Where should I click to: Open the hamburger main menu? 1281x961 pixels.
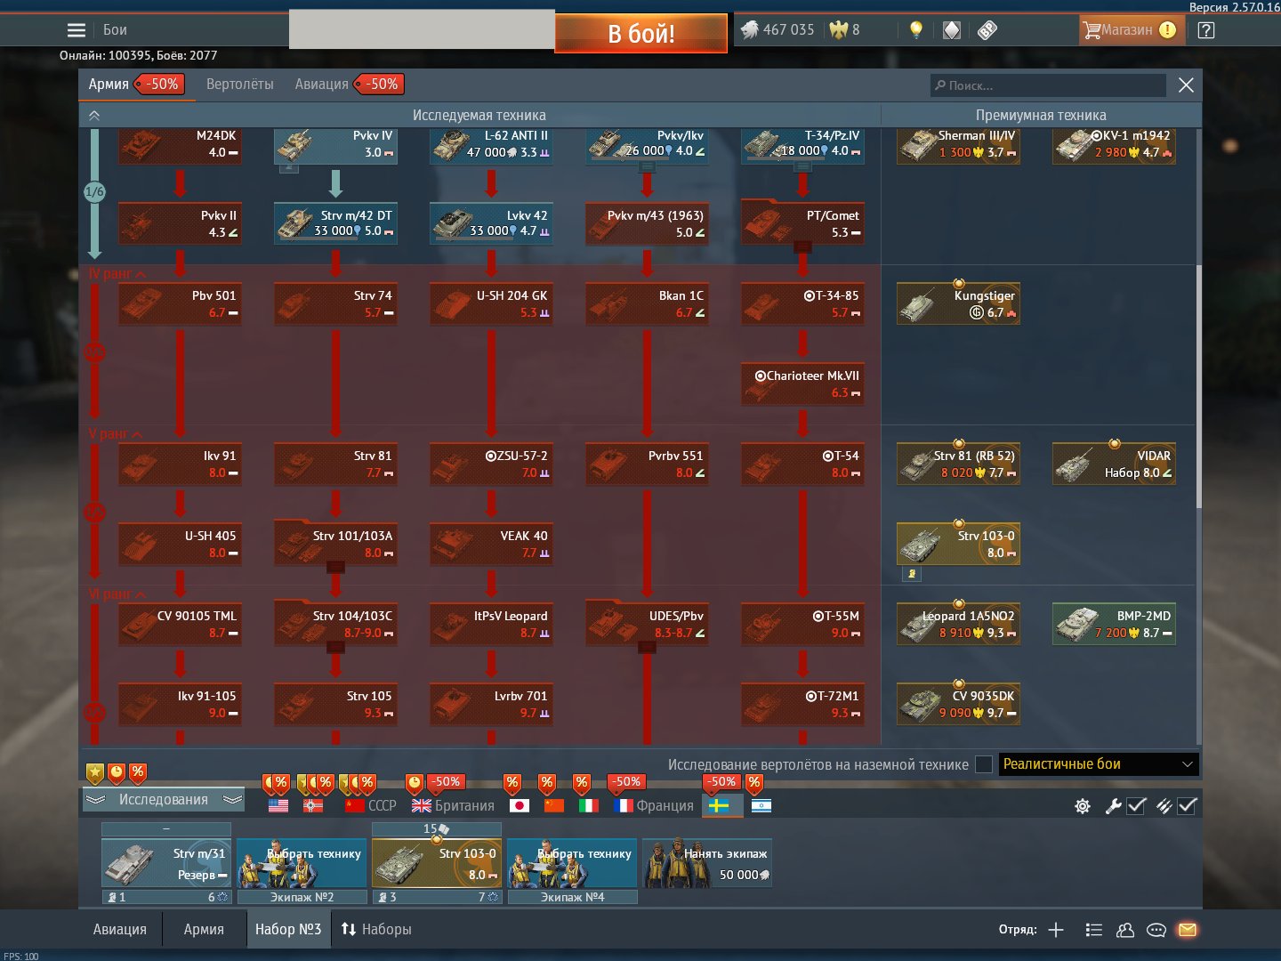tap(77, 30)
